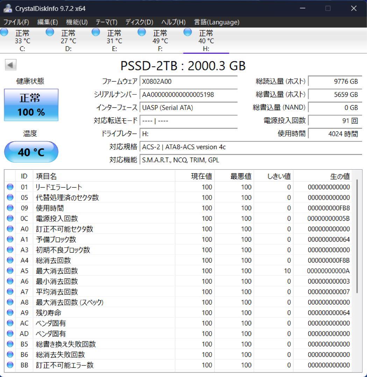Screen dimensions: 367x377
Task: Click the シリアルナンバー field
Action: click(189, 95)
